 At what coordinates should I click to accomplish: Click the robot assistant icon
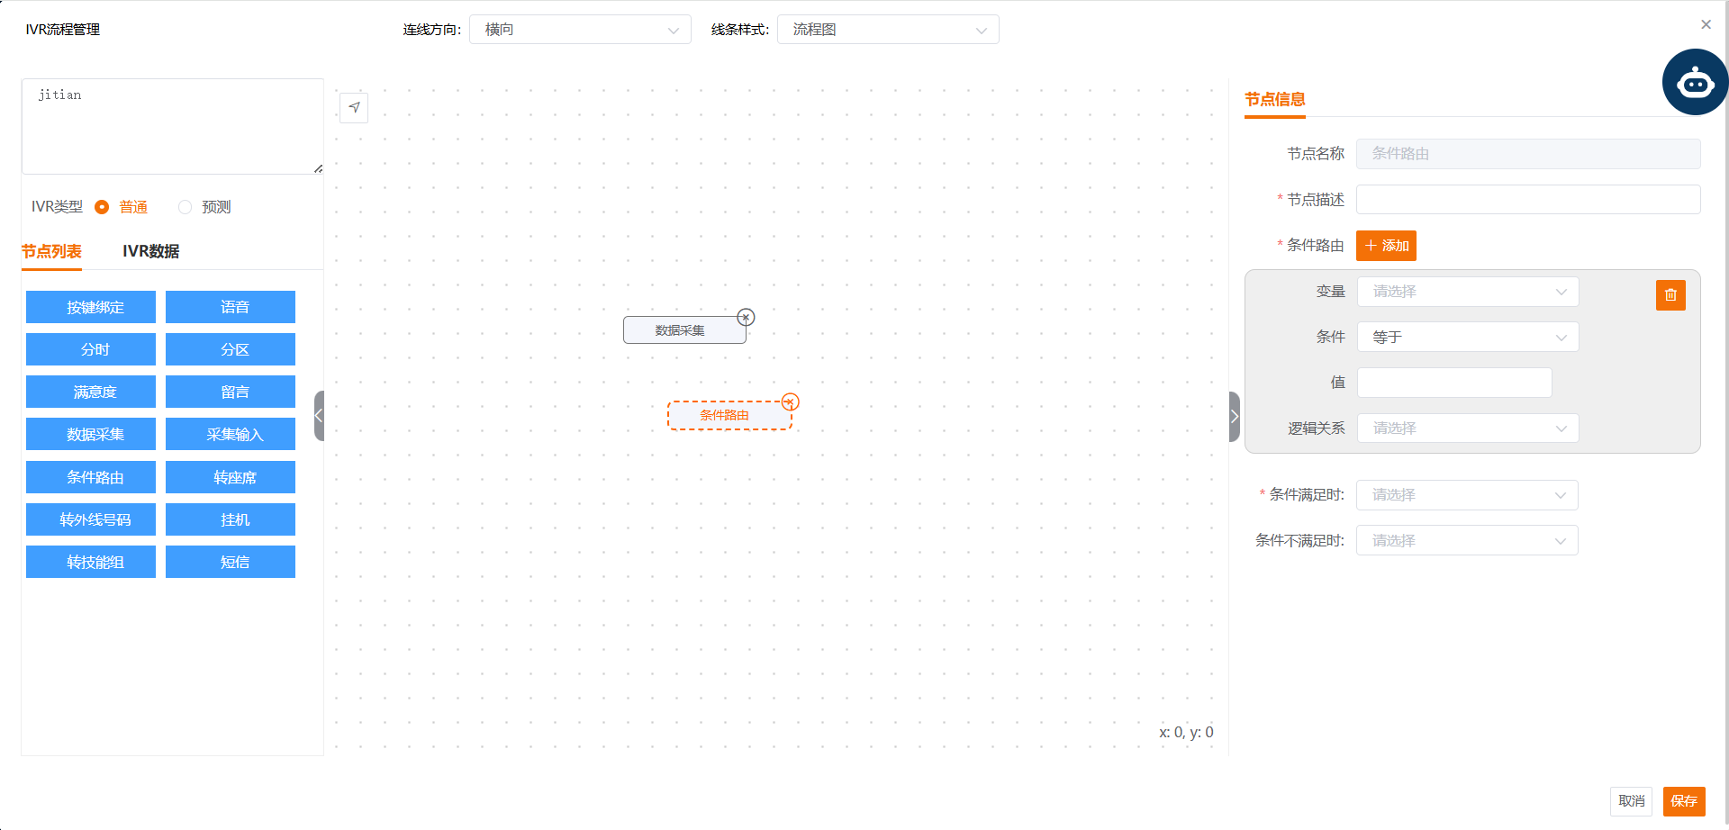1695,83
